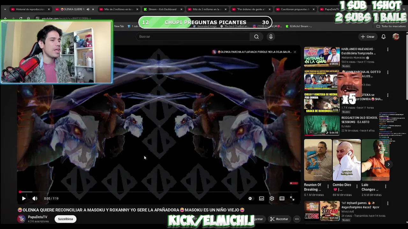This screenshot has height=229, width=408.
Task: Open options for Lalo Changes short
Action: [385, 186]
